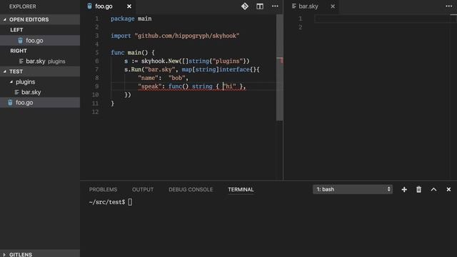The image size is (457, 257).
Task: Maximize the panel with the up chevron
Action: pos(433,189)
